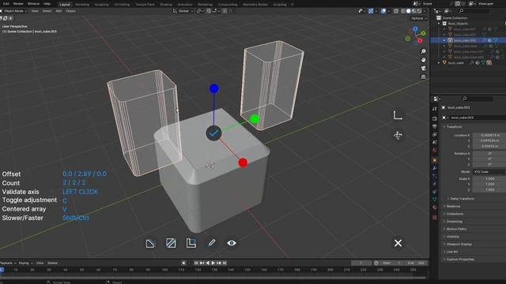This screenshot has height=284, width=506.
Task: Click the origin move icon below the corner icon
Action: (398, 135)
